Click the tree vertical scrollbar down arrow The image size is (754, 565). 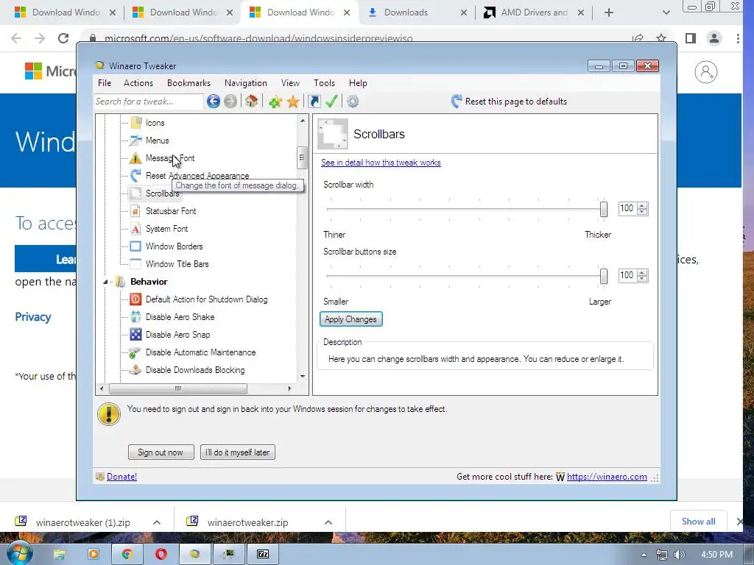click(303, 376)
